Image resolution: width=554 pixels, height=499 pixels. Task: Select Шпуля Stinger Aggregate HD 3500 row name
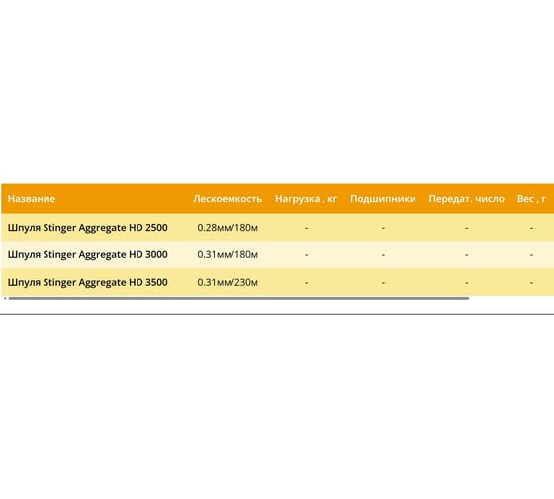pos(88,282)
